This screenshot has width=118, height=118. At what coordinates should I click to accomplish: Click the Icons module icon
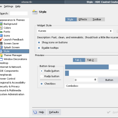click(1, 36)
